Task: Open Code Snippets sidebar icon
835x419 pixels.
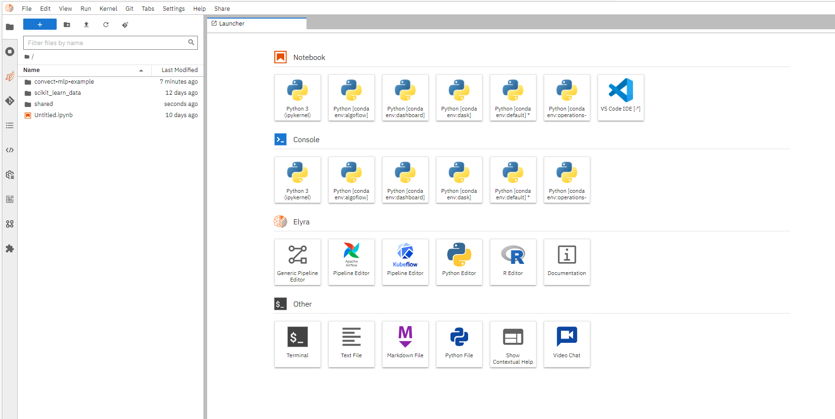Action: point(10,150)
